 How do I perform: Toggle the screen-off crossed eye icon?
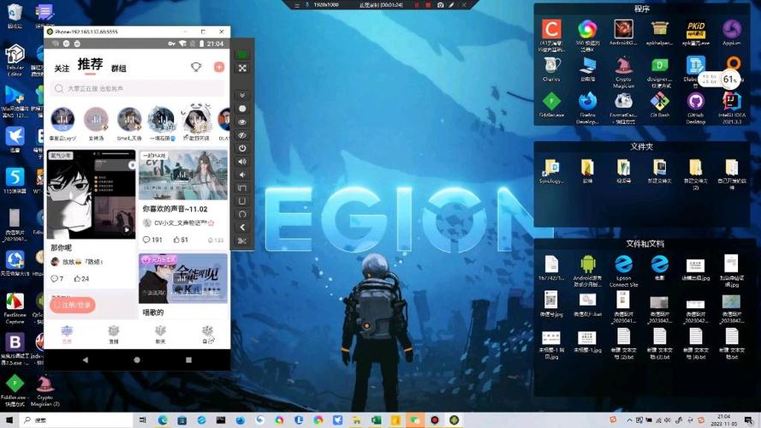pos(242,135)
